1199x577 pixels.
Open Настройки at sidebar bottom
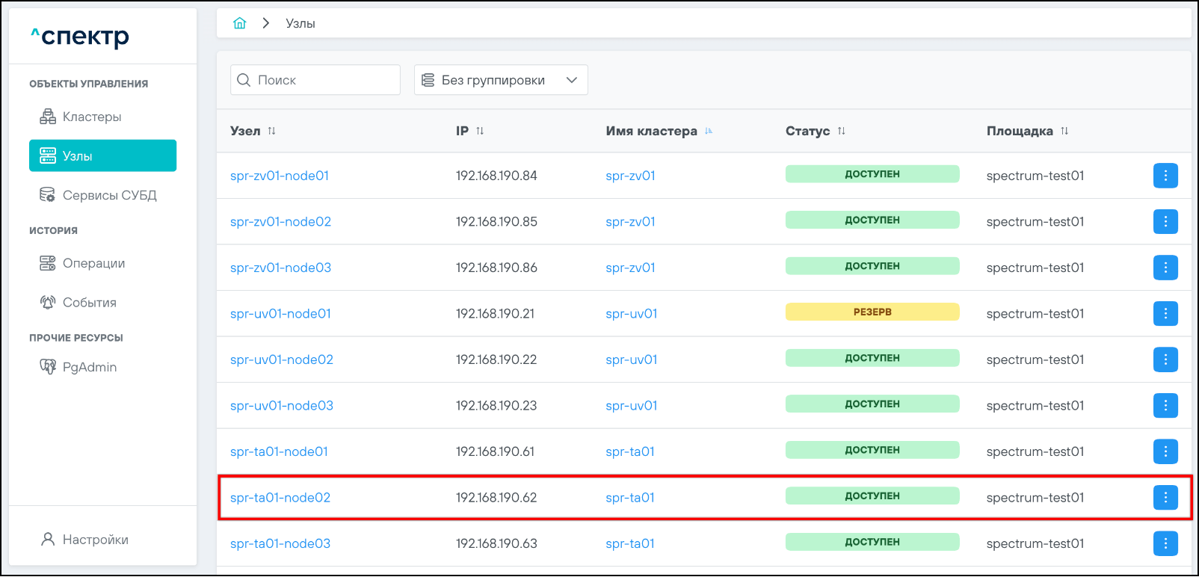[x=95, y=540]
